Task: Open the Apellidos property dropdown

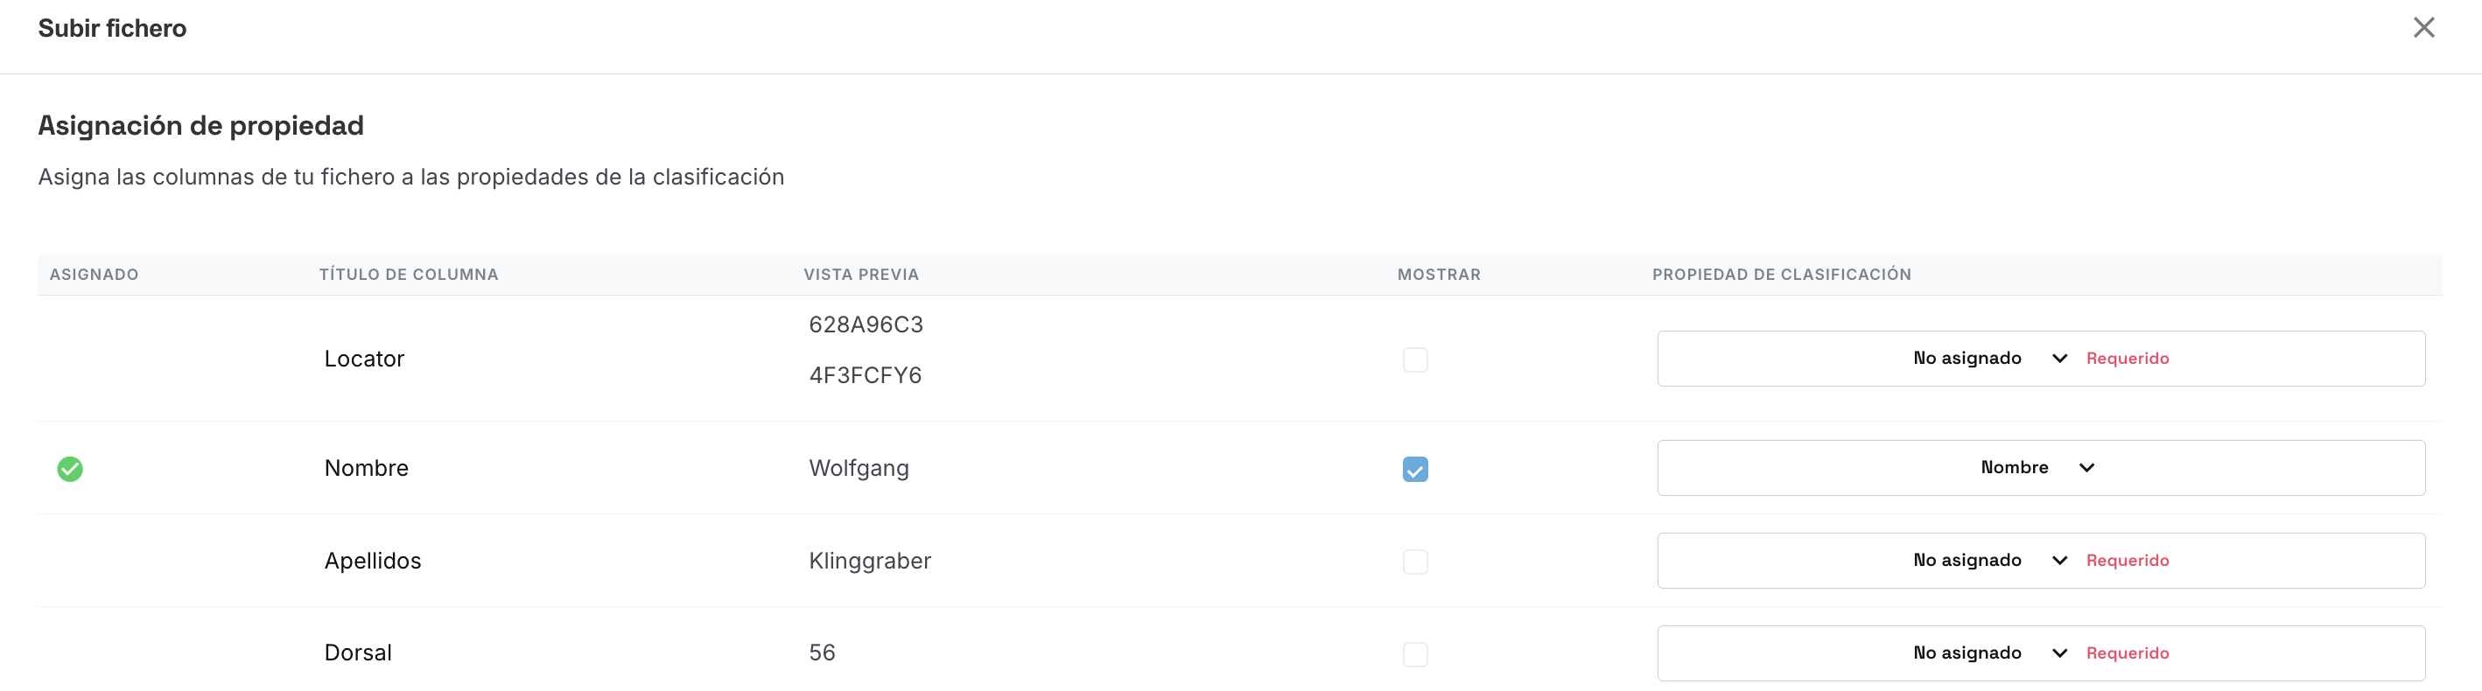Action: point(2041,560)
